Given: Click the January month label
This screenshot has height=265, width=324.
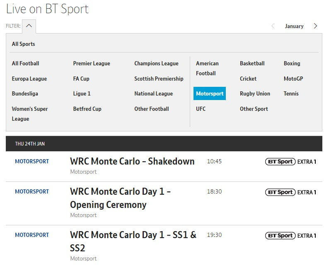Looking at the screenshot, I should tap(294, 26).
